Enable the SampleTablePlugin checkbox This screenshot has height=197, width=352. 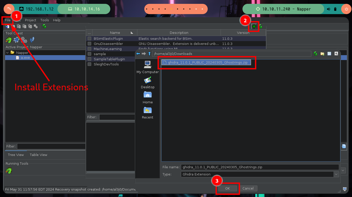coord(89,59)
